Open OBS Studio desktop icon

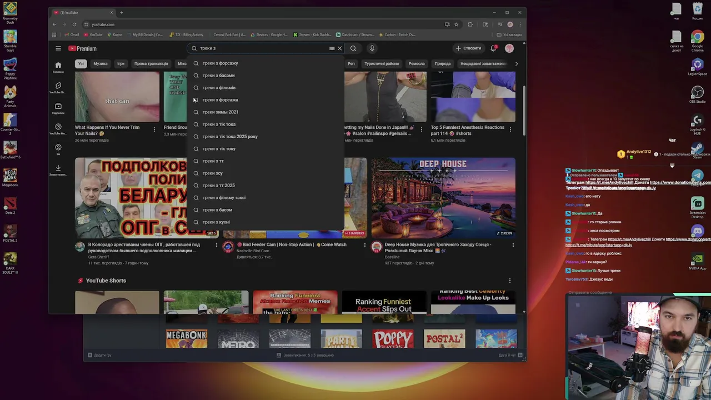coord(697,93)
